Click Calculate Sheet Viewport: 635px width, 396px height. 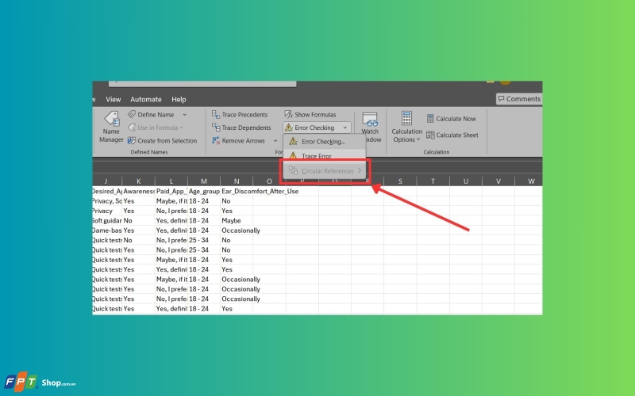pos(452,135)
